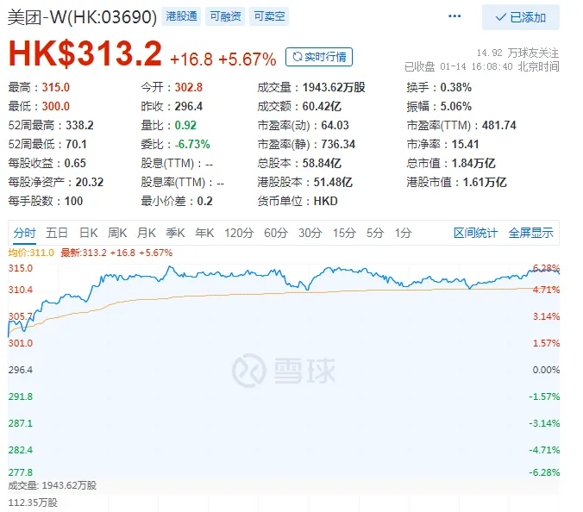This screenshot has height=512, width=583.
Task: Click the 112.35万股 volume axis label
Action: point(33,503)
